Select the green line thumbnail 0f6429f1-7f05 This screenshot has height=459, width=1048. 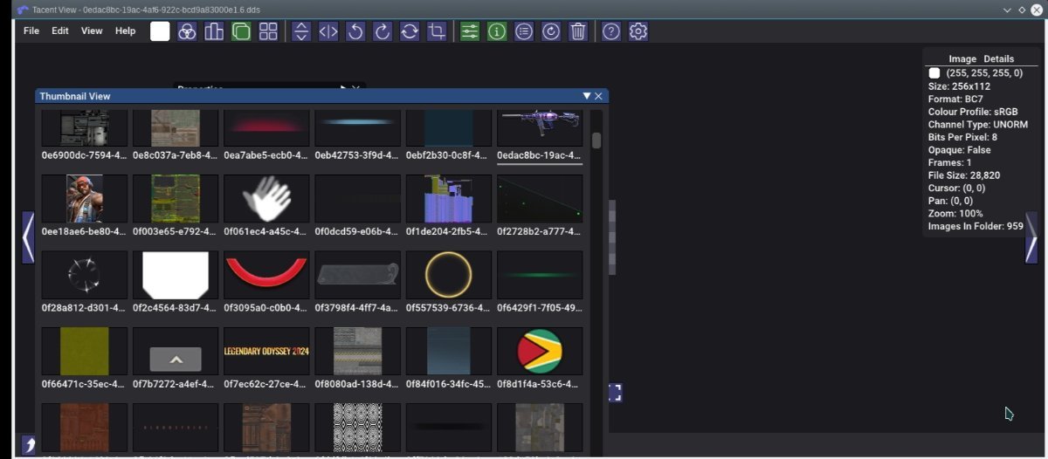[540, 275]
